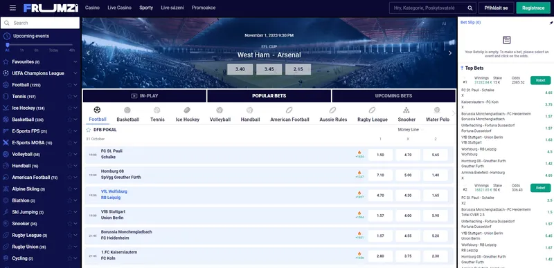Set upcoming events slider to 48h
Viewport: 554px width, 268px height.
click(72, 50)
